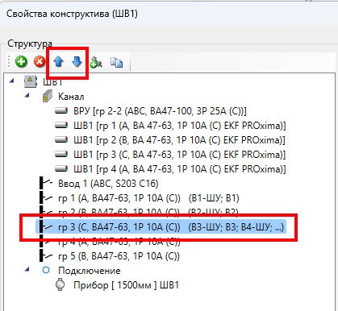Click breaker icon of гр 1 row
Screen dimensions: 338x311
coord(46,197)
